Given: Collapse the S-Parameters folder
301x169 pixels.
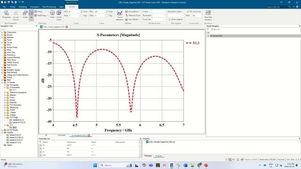Looking at the screenshot, I should click(x=5, y=87).
